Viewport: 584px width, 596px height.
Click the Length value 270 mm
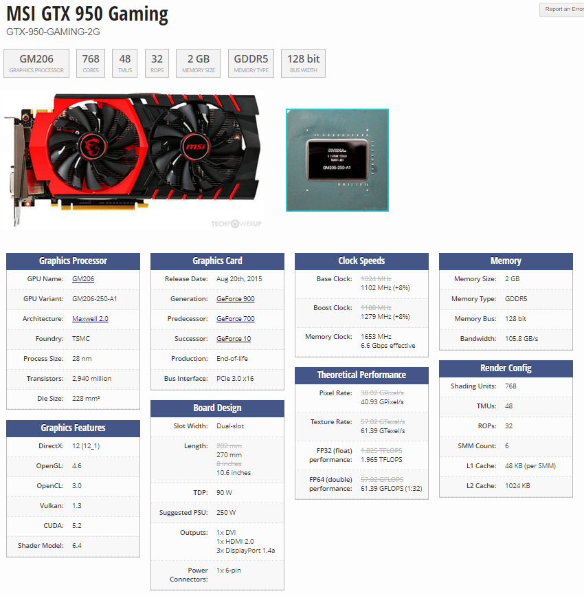tap(229, 455)
